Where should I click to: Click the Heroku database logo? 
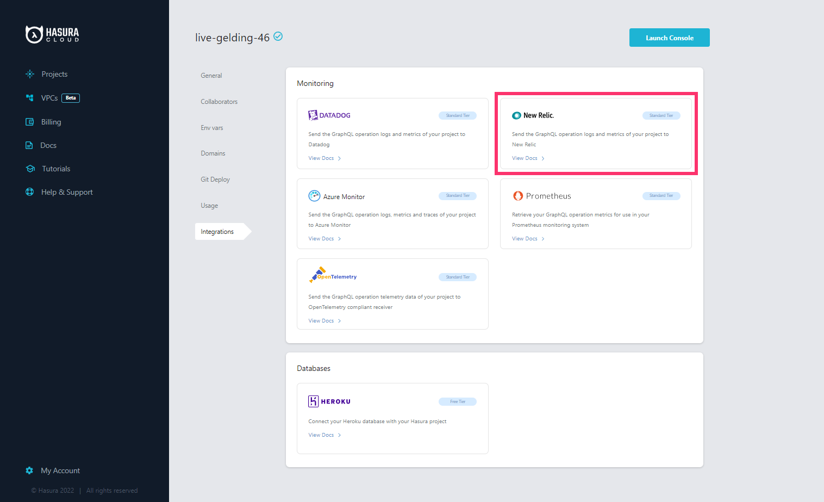coord(314,401)
